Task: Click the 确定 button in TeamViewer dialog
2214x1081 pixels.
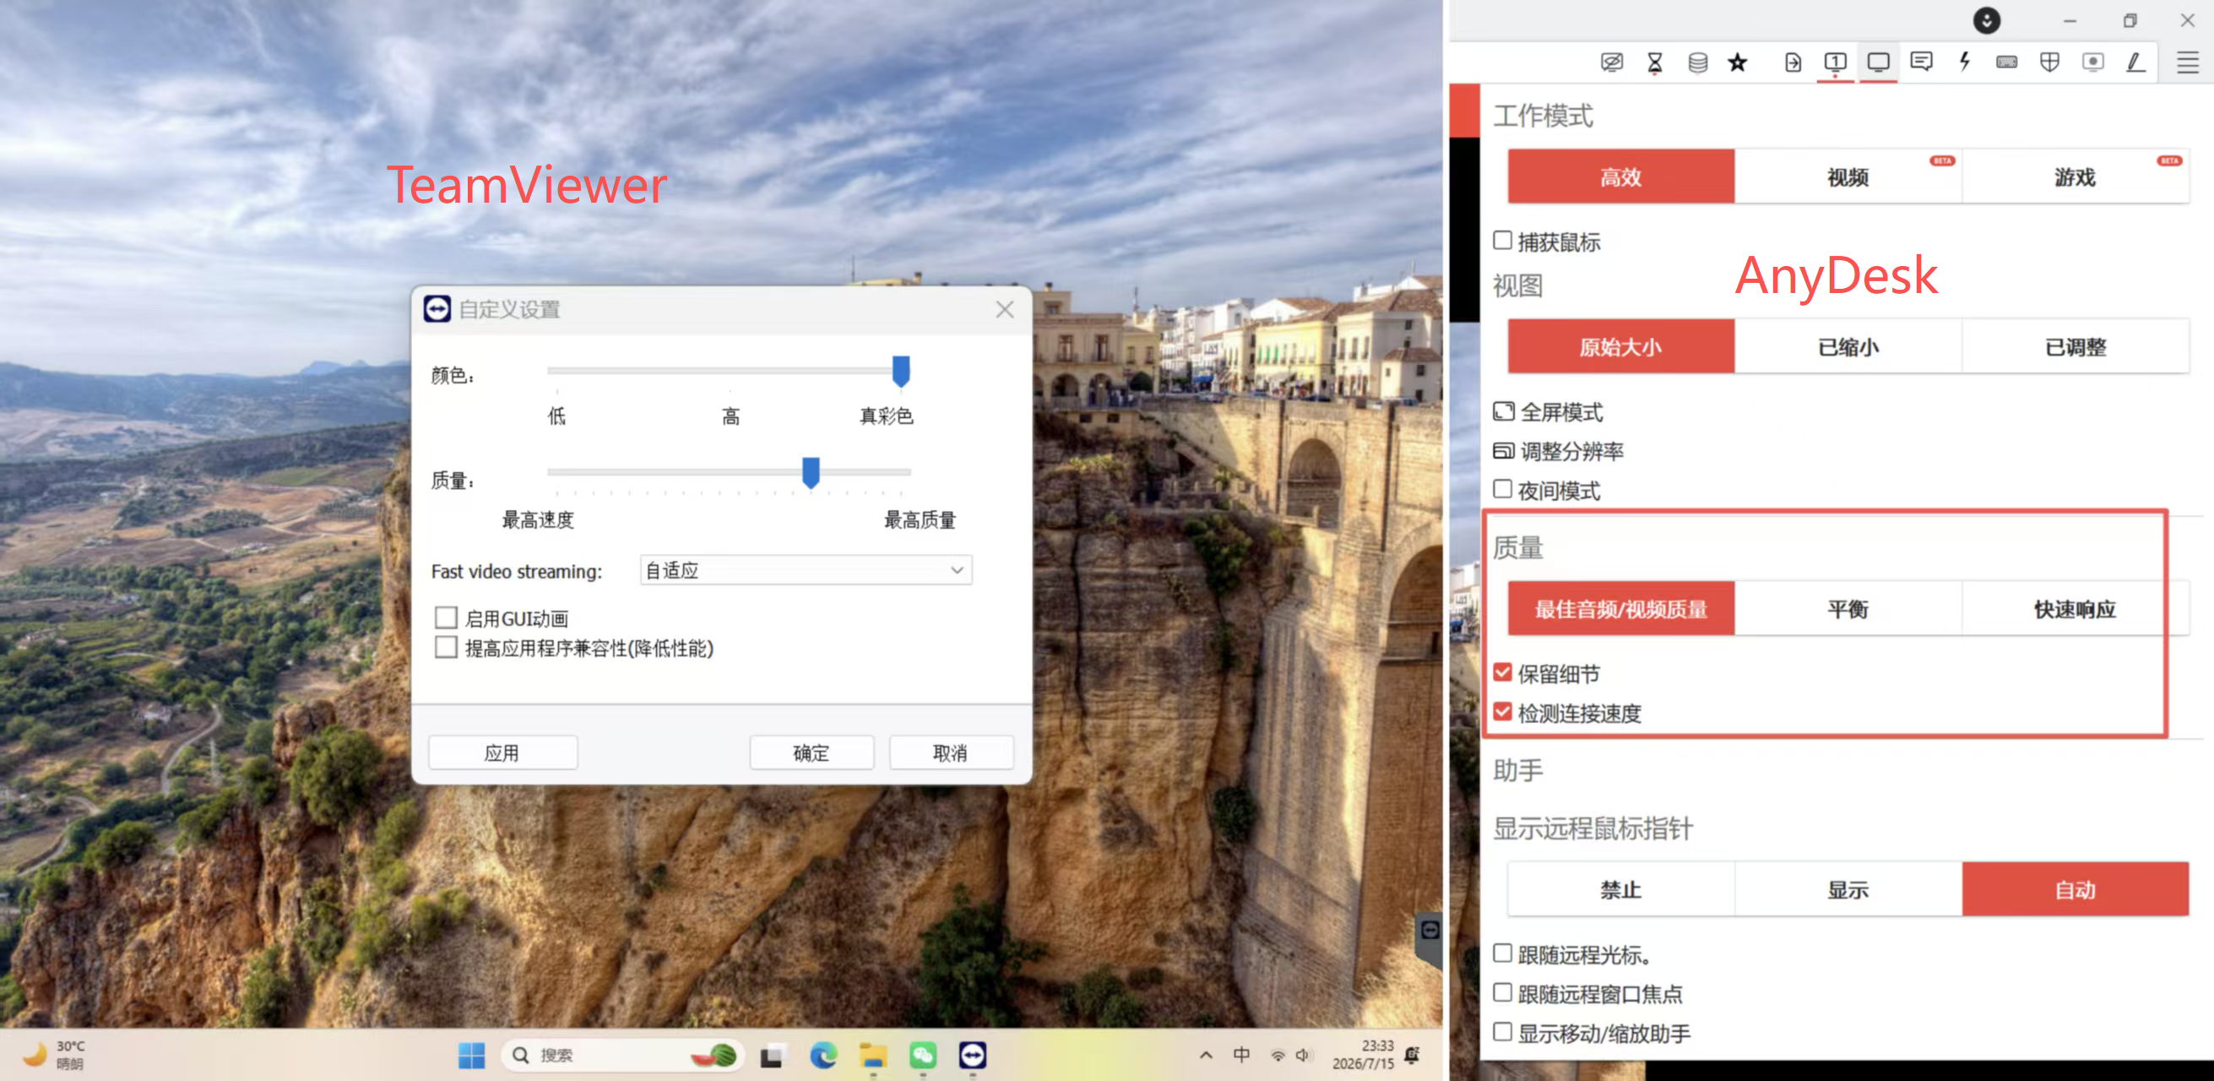Action: point(811,752)
